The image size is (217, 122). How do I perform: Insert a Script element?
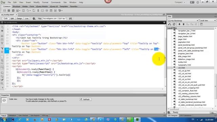tap(34, 11)
